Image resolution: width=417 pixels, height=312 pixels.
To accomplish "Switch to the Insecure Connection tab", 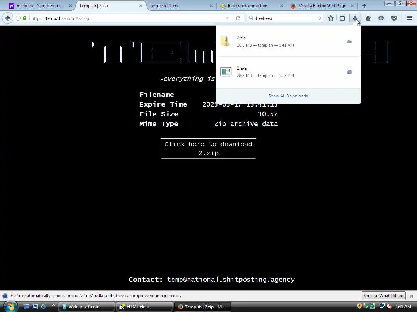I will 251,5.
